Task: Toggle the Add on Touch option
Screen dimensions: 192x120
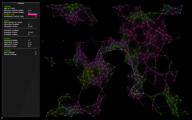Action: point(29,8)
